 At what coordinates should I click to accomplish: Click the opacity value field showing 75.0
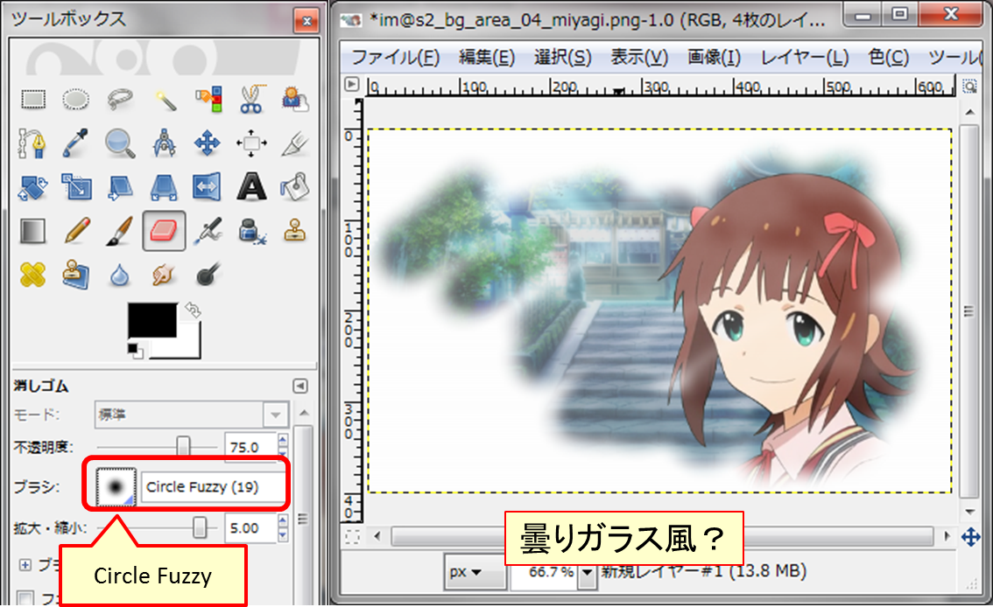[x=250, y=447]
